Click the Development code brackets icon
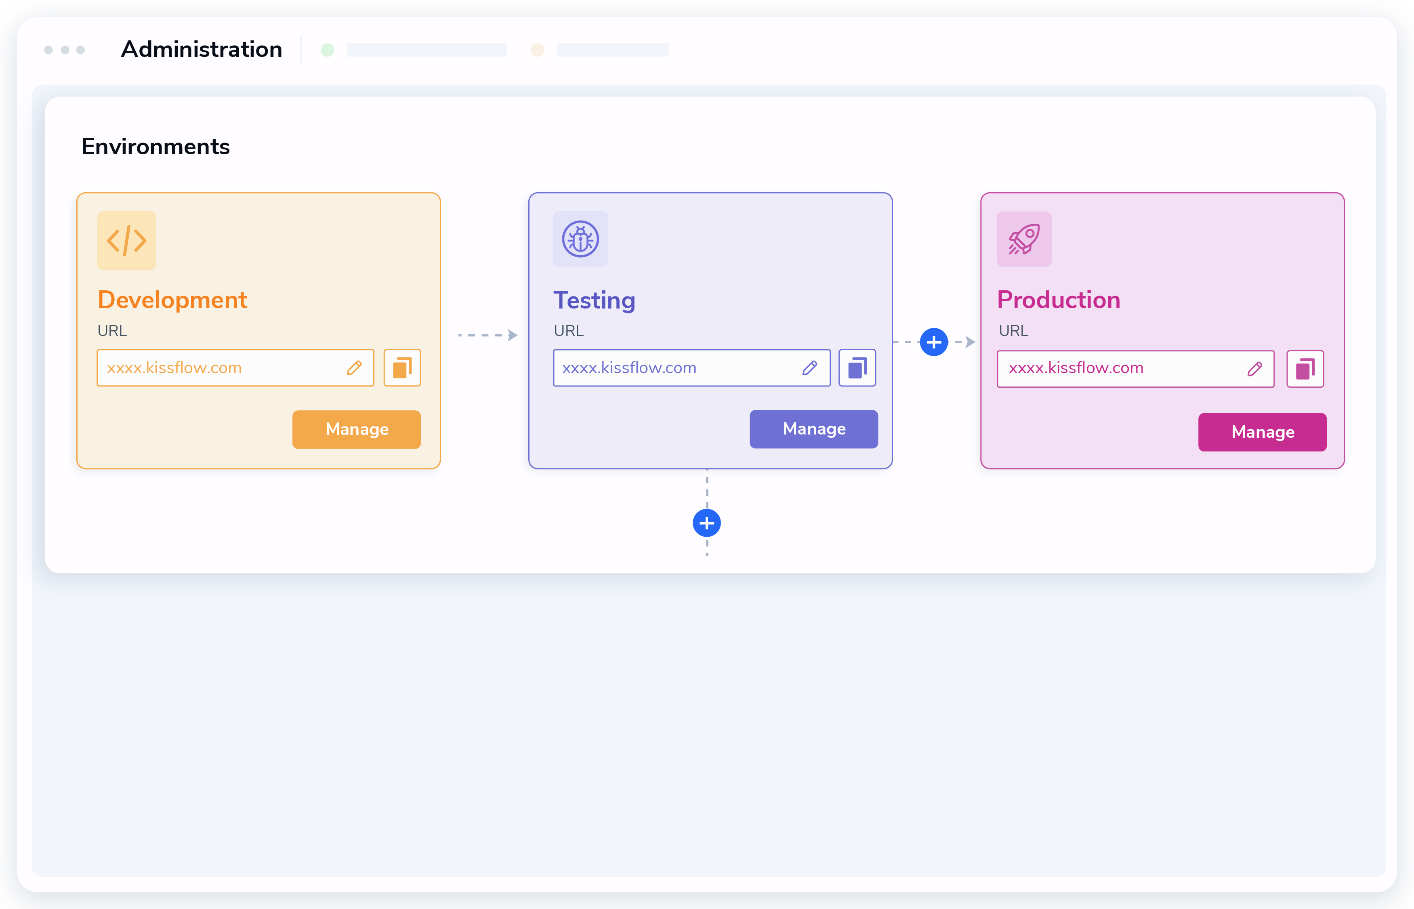The width and height of the screenshot is (1414, 909). 126,241
